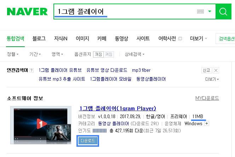Screen dimensions: 235x157
Task: Click the 총 427,195회 다운 text
Action: click(126, 130)
